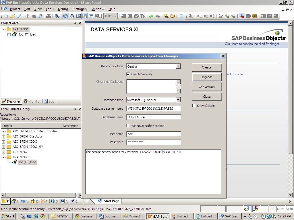
Task: Expand the AIO_BPDM_CUST_MAT_InforRec project
Action: (3, 131)
